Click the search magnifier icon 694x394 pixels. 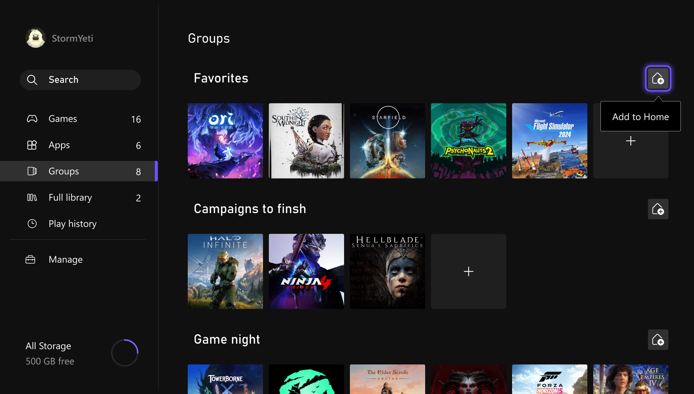click(x=32, y=80)
